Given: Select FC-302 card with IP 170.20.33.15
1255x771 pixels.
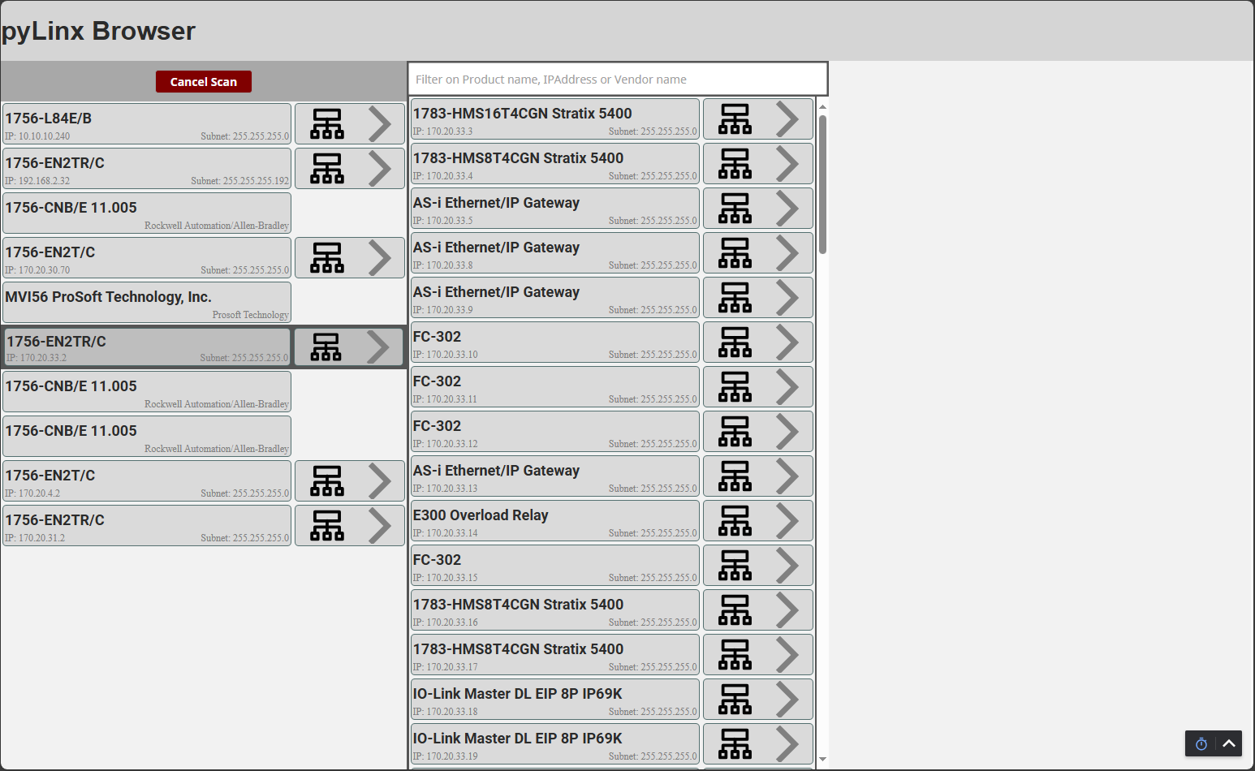Looking at the screenshot, I should pyautogui.click(x=555, y=566).
